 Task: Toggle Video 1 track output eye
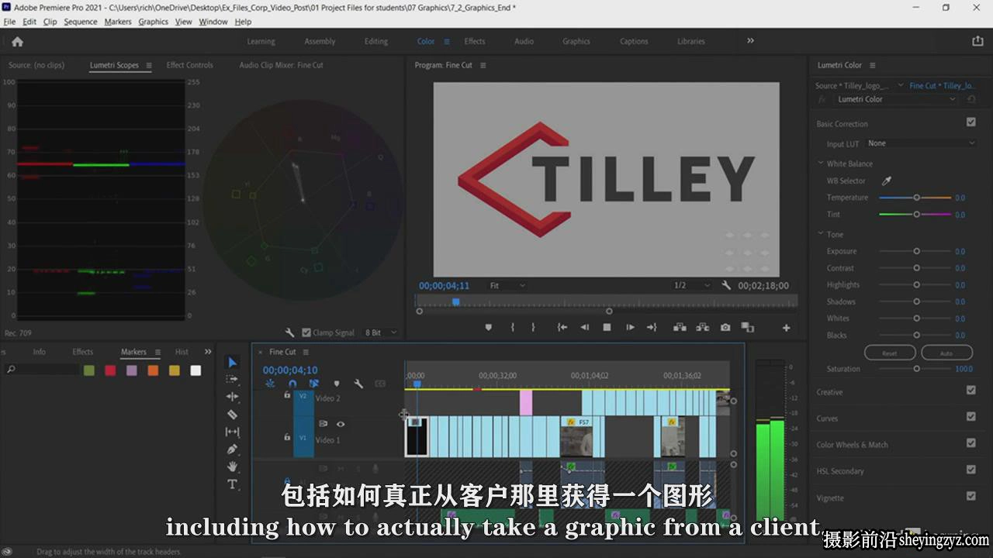click(x=340, y=424)
